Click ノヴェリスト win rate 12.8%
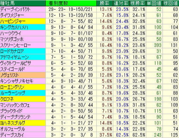The height and width of the screenshot is (138, 179). click(x=106, y=75)
